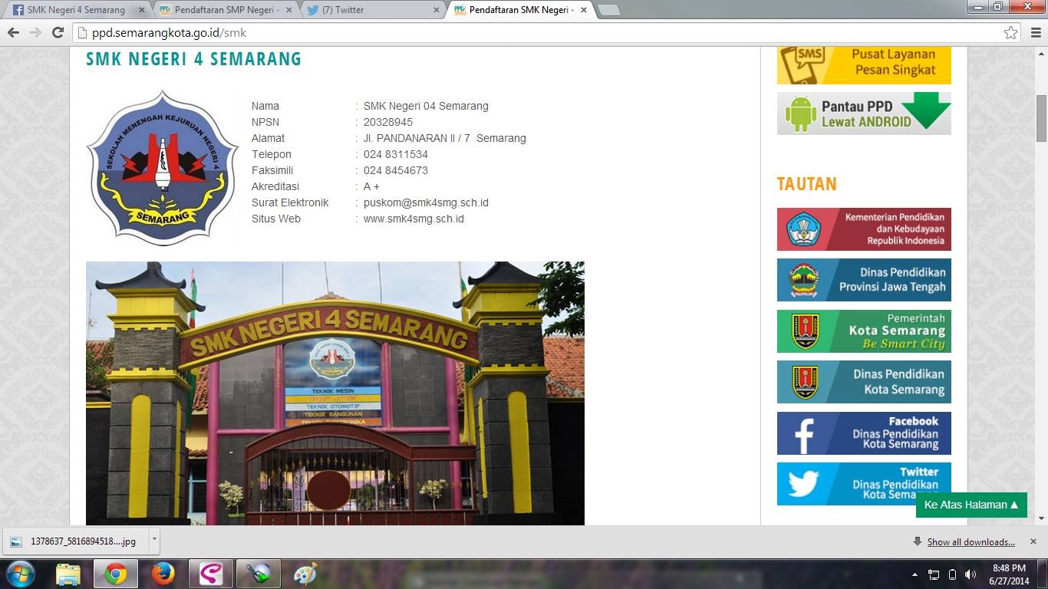This screenshot has height=589, width=1048.
Task: Go forward to the next page
Action: (x=35, y=33)
